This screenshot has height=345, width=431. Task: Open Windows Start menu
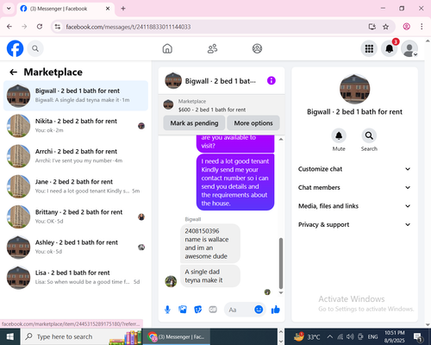9,336
